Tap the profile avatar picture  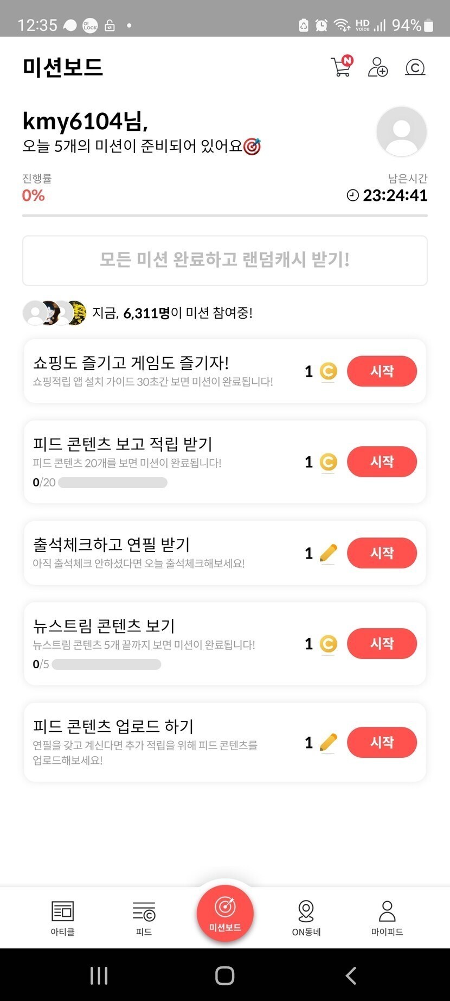[401, 131]
